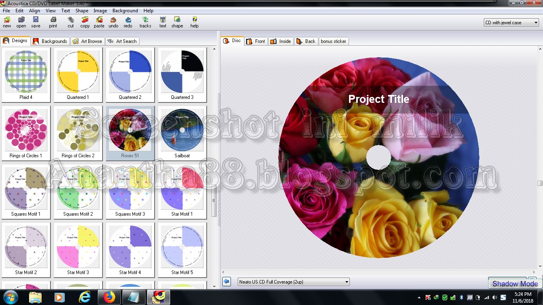Choose the Plaid 4 design thumbnail

26,75
